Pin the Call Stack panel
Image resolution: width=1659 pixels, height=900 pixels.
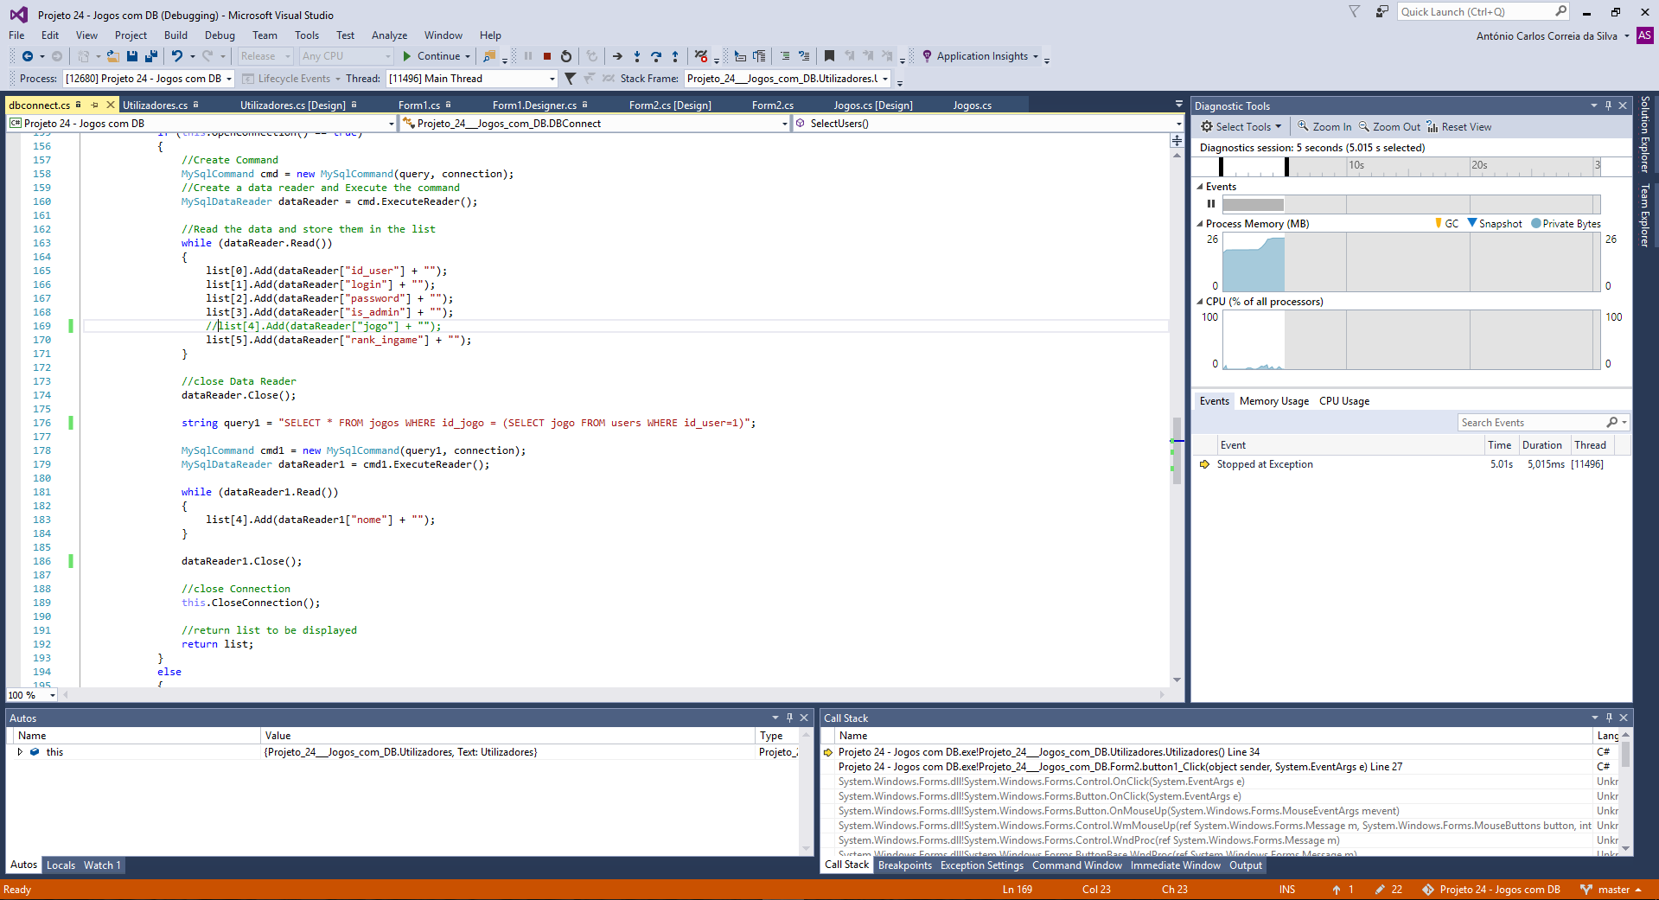pyautogui.click(x=1609, y=718)
